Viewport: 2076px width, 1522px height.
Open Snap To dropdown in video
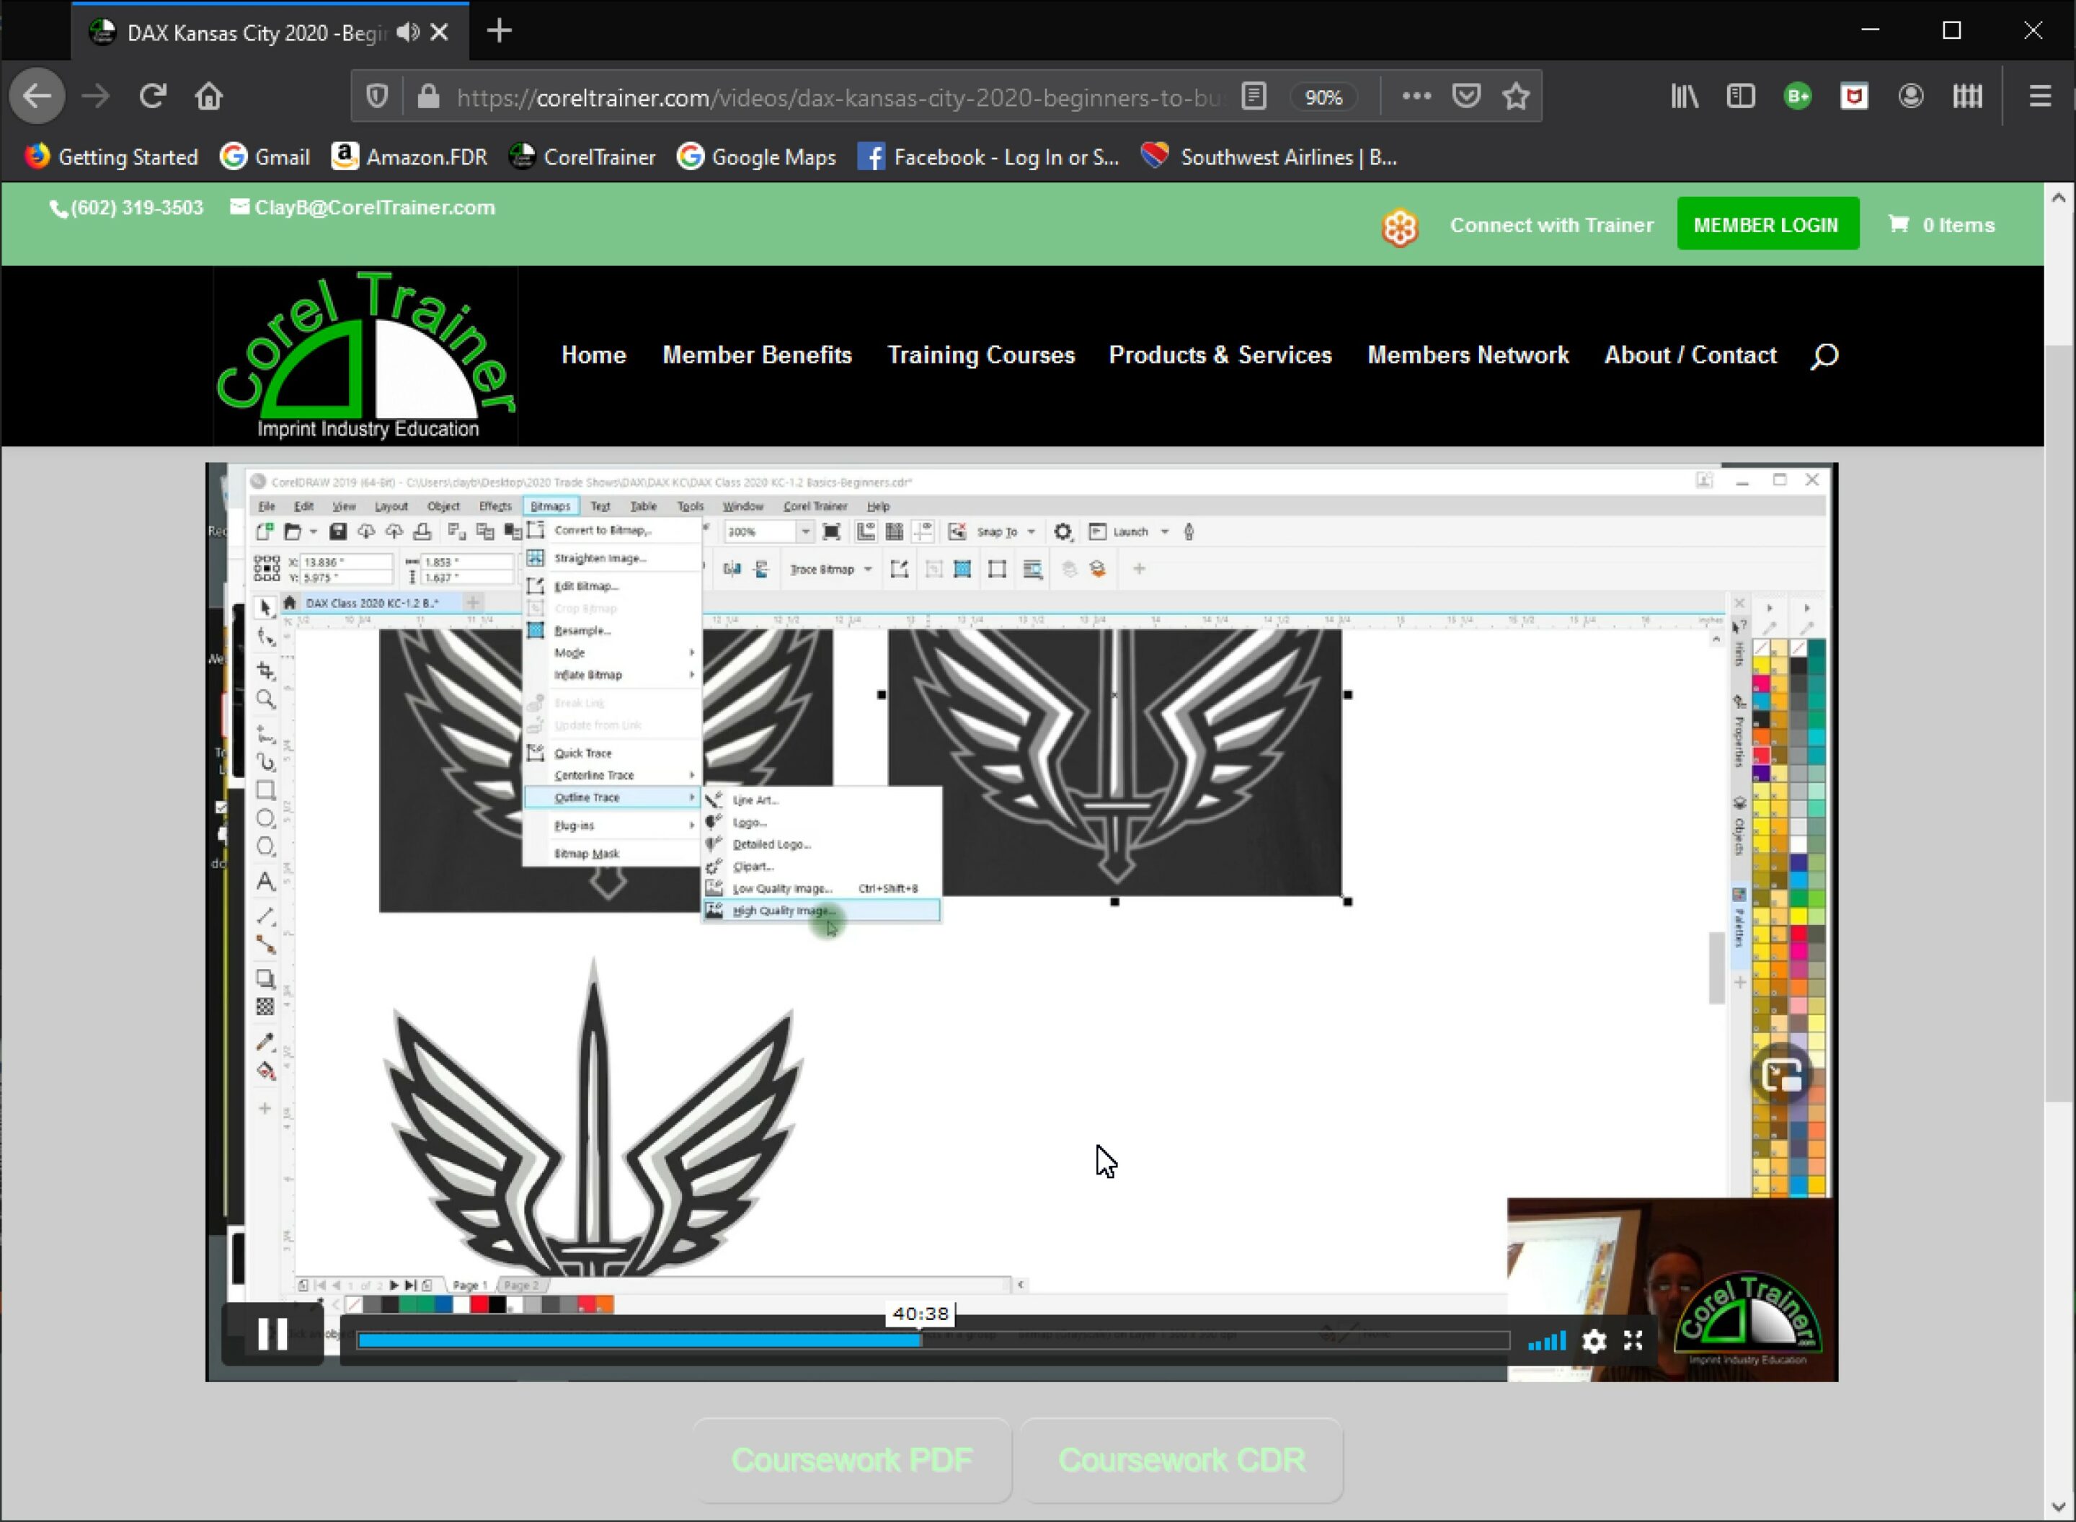click(1005, 531)
